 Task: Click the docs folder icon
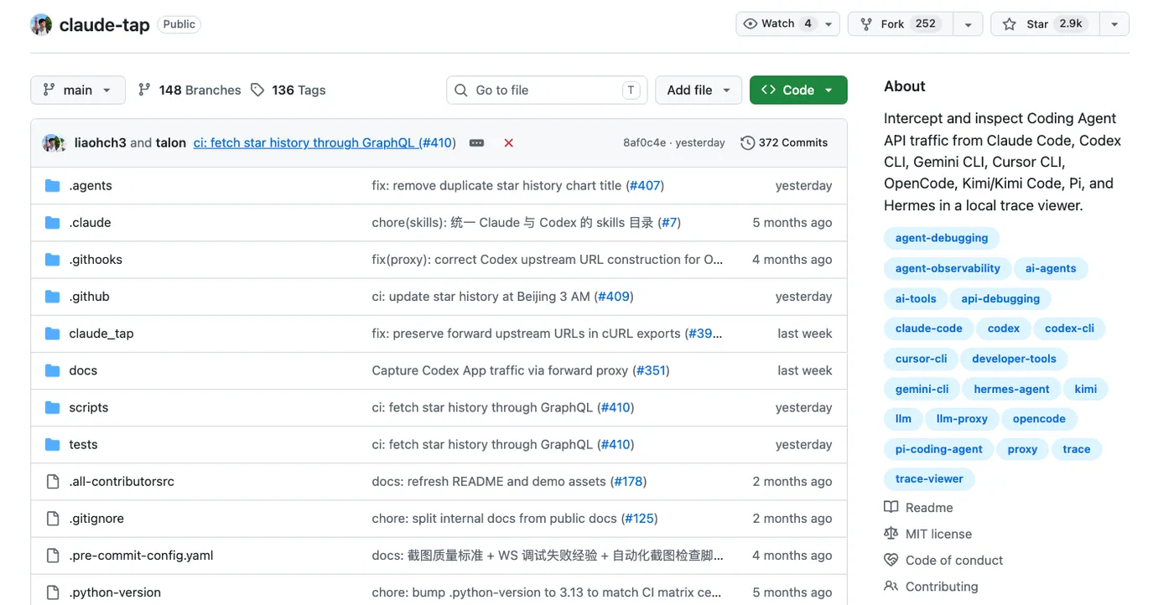pyautogui.click(x=53, y=370)
